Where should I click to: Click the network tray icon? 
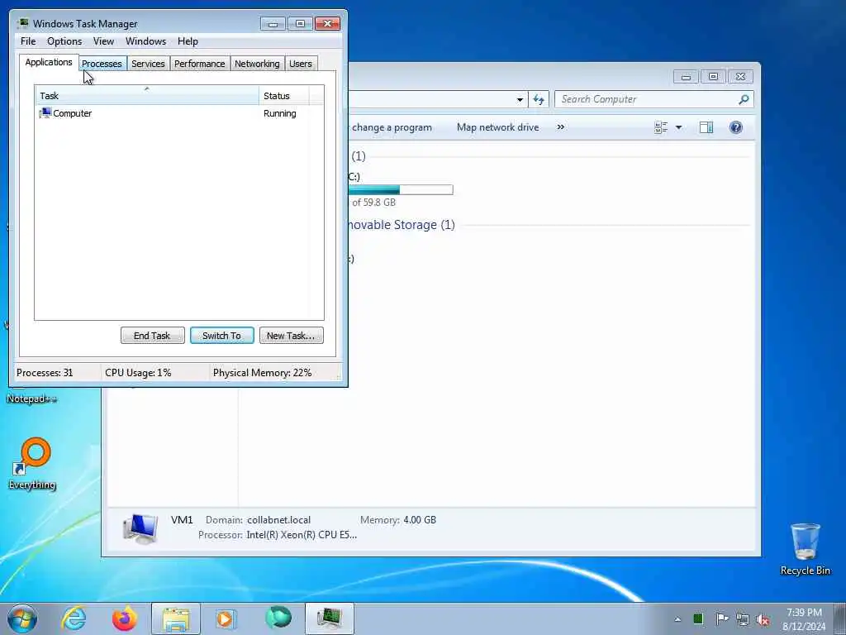click(x=743, y=619)
